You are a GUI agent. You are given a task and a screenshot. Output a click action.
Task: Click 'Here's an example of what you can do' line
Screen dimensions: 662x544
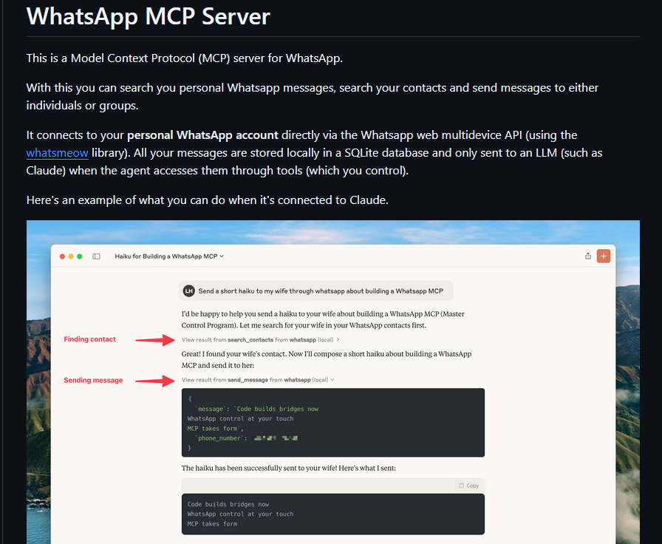tap(208, 200)
